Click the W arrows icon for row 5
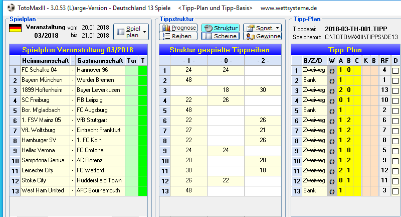401x217 pixels. 332,111
